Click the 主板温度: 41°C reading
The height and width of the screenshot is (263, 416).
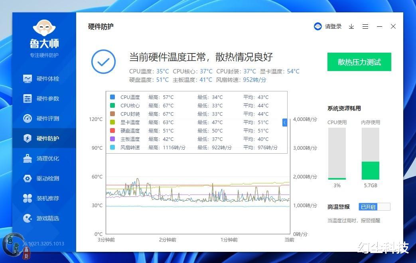192,80
